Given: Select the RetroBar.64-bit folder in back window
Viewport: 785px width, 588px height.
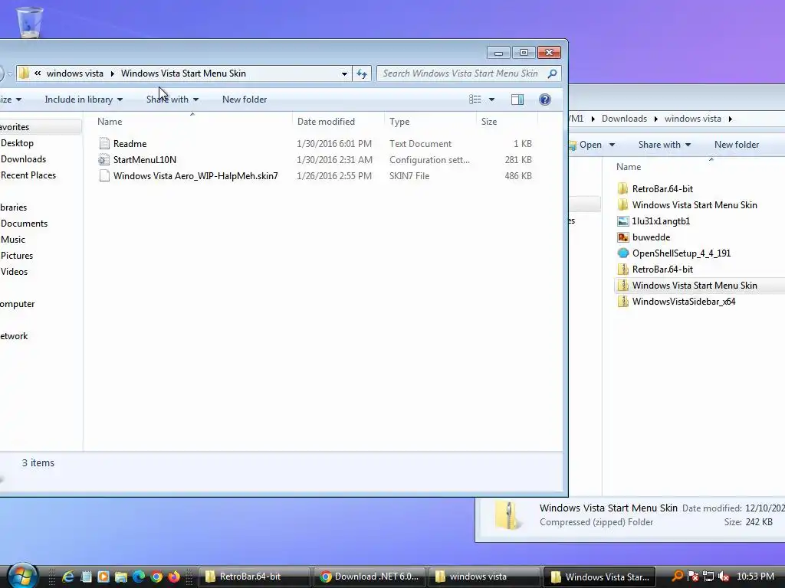Looking at the screenshot, I should point(662,189).
